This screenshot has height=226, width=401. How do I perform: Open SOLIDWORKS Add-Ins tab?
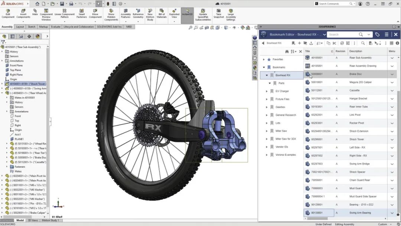109,27
